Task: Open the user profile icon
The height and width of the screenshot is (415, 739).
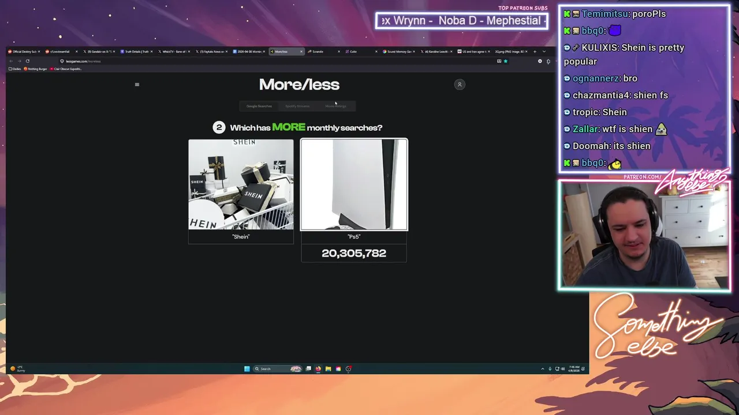Action: [460, 85]
